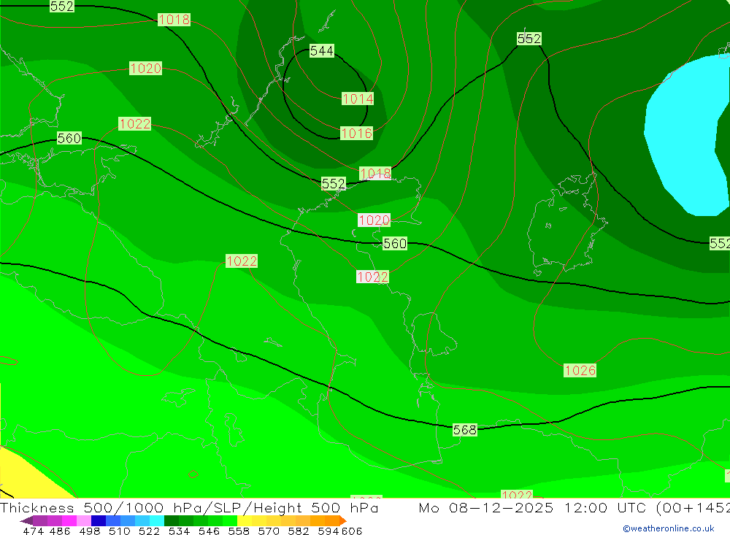Select 1020 label directly above central 560 label
Image resolution: width=730 pixels, height=535 pixels.
click(x=374, y=220)
